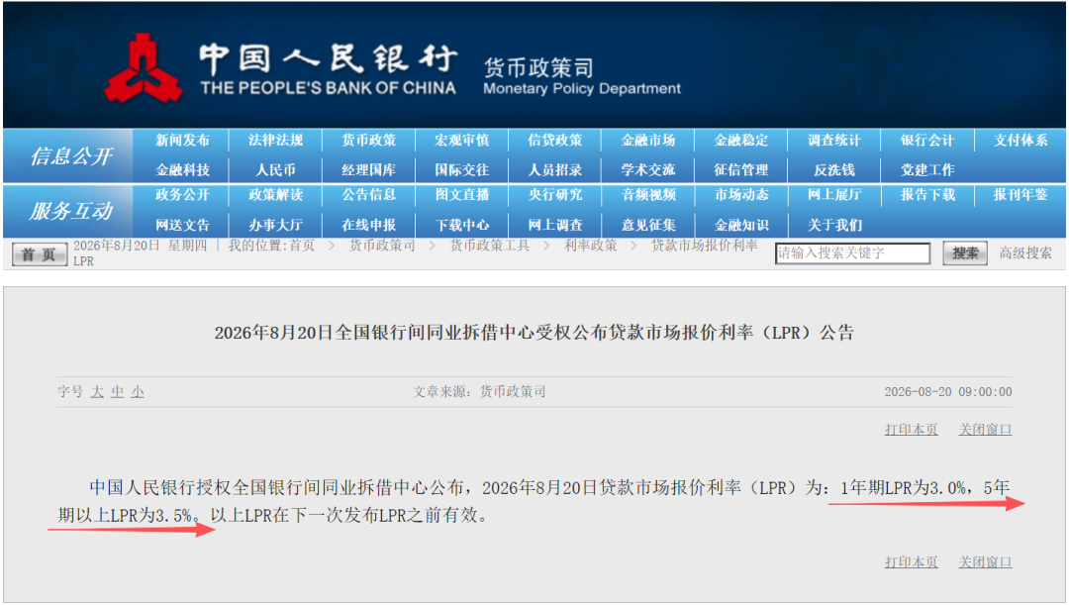
Task: Open the 调查统计 menu item
Action: point(834,141)
